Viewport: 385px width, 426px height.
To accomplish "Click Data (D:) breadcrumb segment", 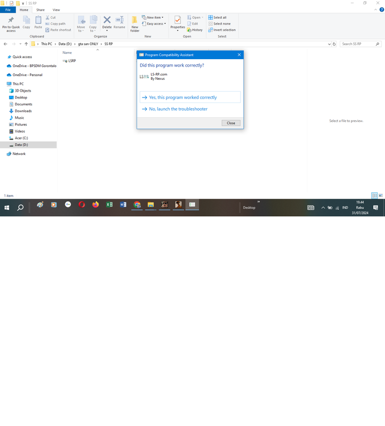I will click(x=65, y=44).
